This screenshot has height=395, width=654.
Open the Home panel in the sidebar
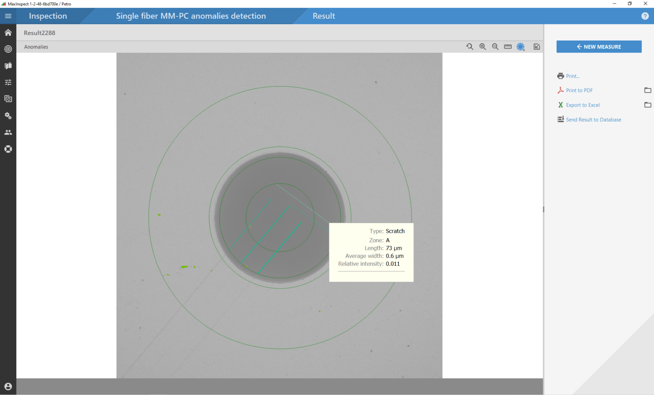pos(8,32)
